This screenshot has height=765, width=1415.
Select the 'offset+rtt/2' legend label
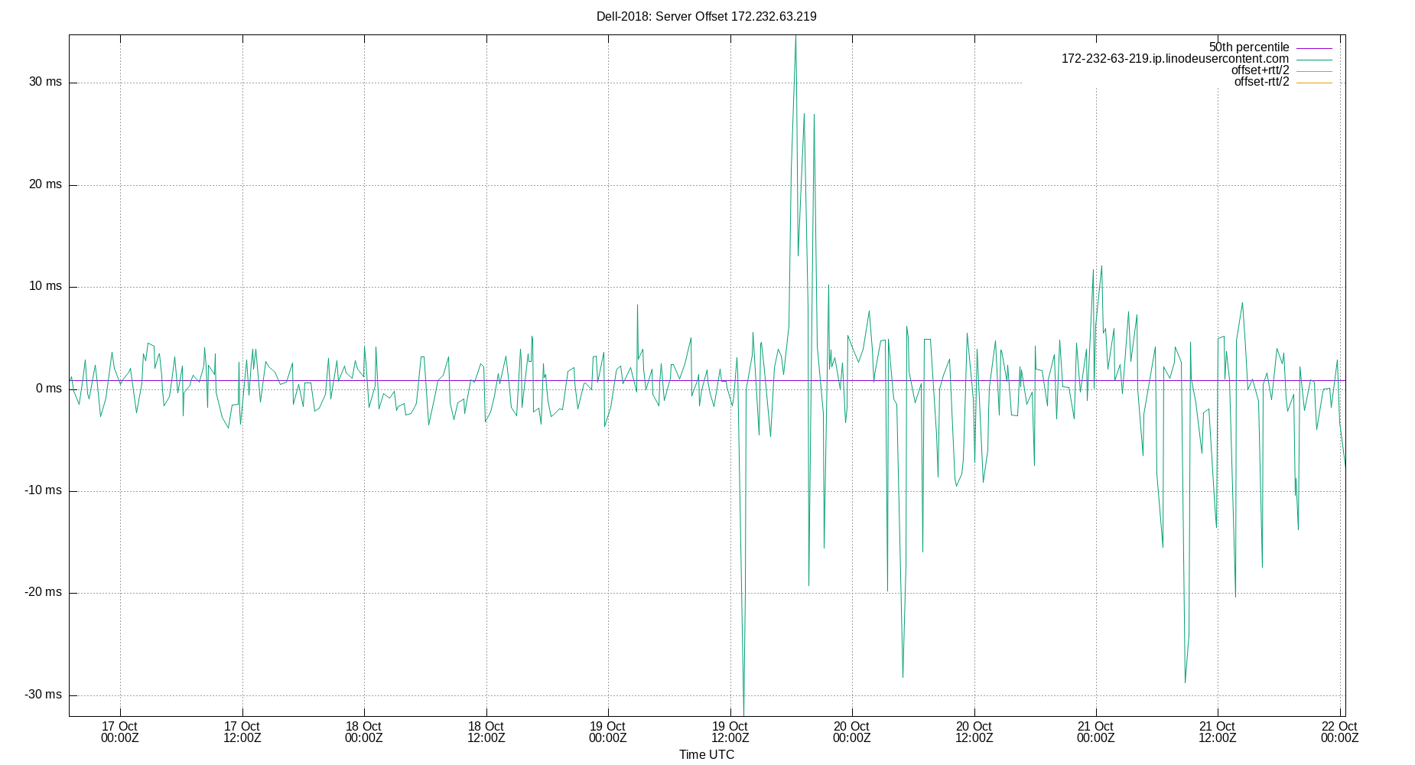coord(1260,70)
